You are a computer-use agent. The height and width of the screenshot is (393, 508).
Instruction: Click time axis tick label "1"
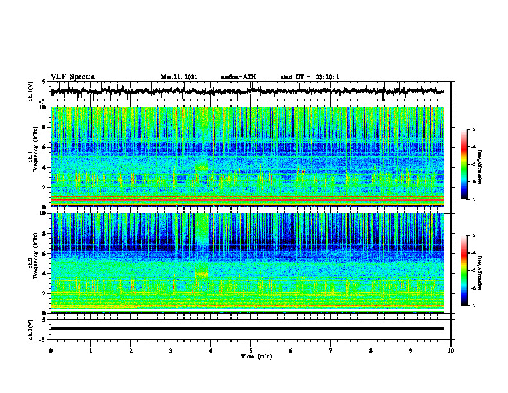[x=90, y=351]
